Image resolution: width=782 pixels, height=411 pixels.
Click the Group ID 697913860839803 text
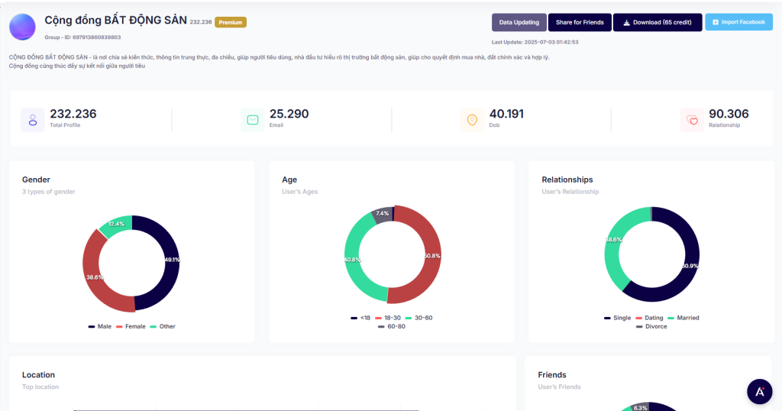click(x=82, y=37)
